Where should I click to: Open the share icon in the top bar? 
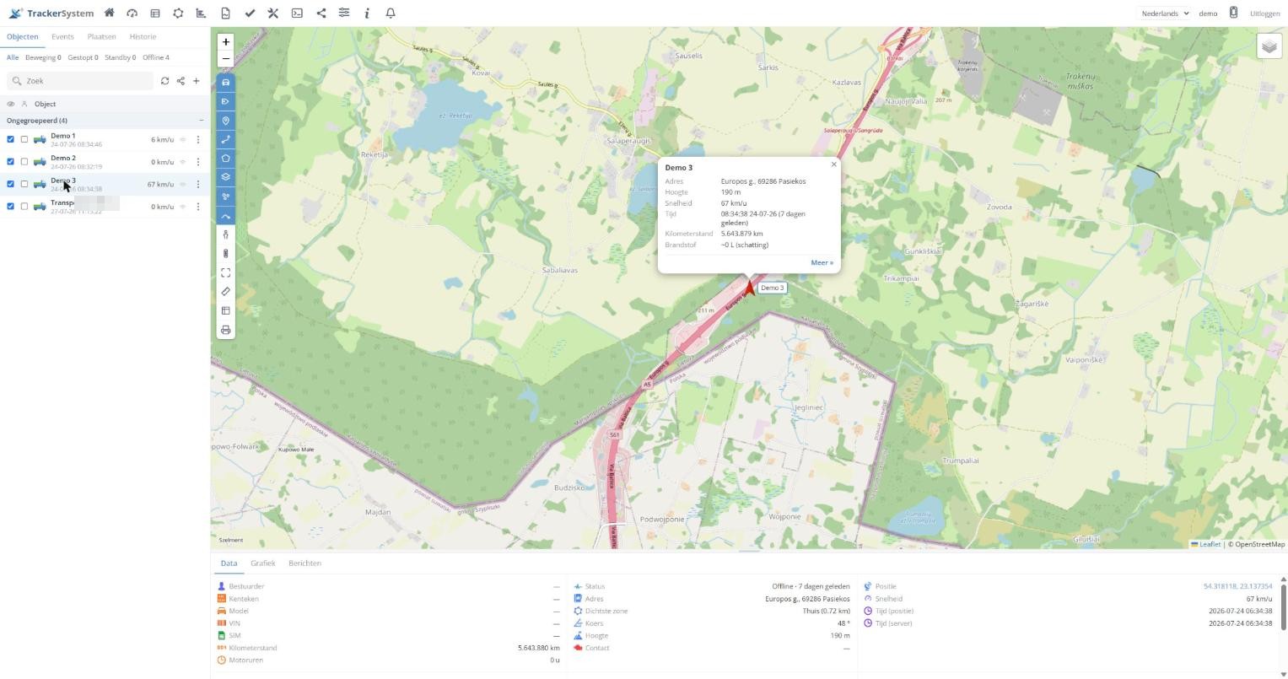pyautogui.click(x=321, y=13)
